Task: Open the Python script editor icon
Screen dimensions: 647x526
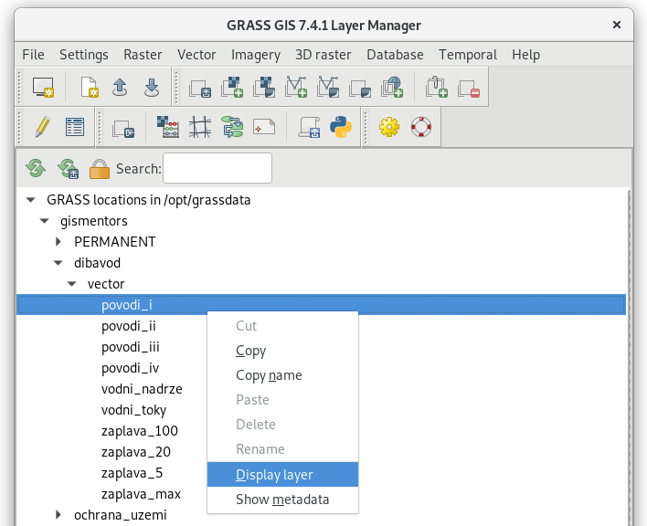Action: (341, 127)
